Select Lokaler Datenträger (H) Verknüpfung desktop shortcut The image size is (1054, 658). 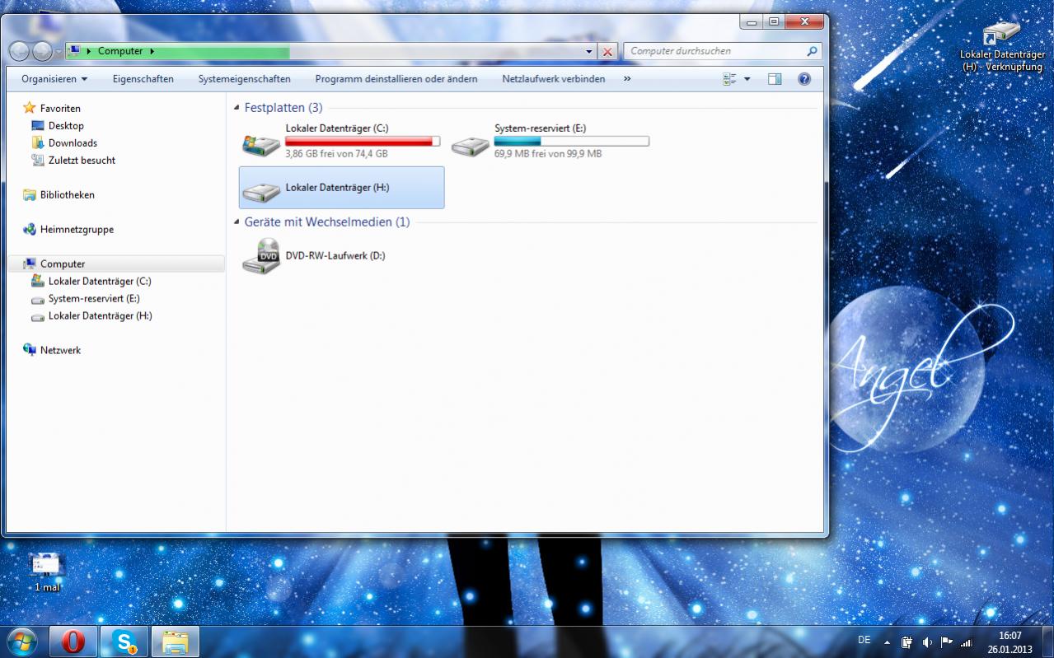click(1002, 47)
